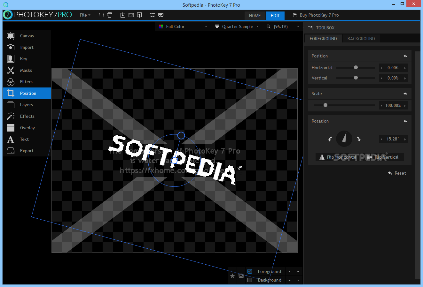Click the email envelope toolbar icon
This screenshot has height=287, width=423.
pos(131,15)
